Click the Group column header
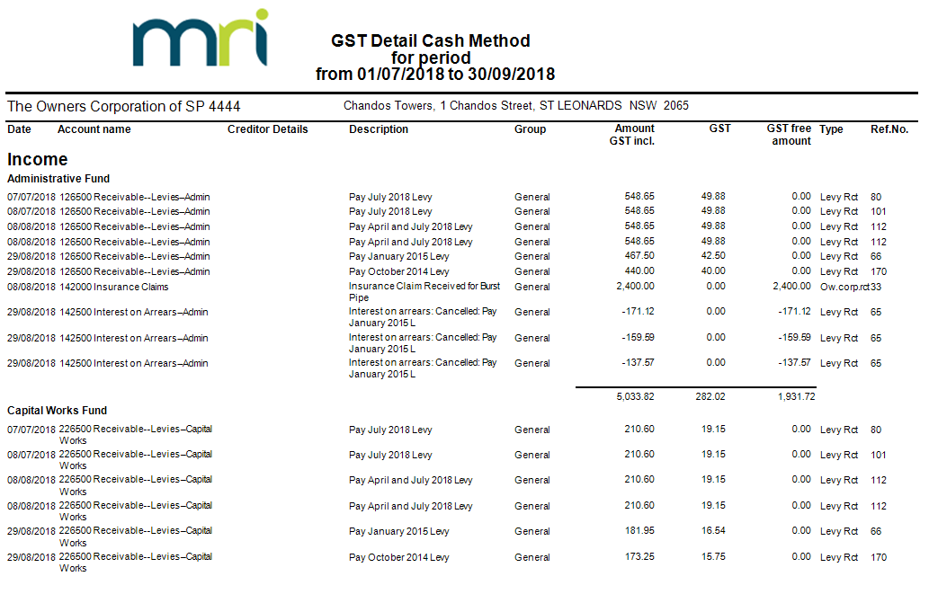929x594 pixels. pos(531,129)
